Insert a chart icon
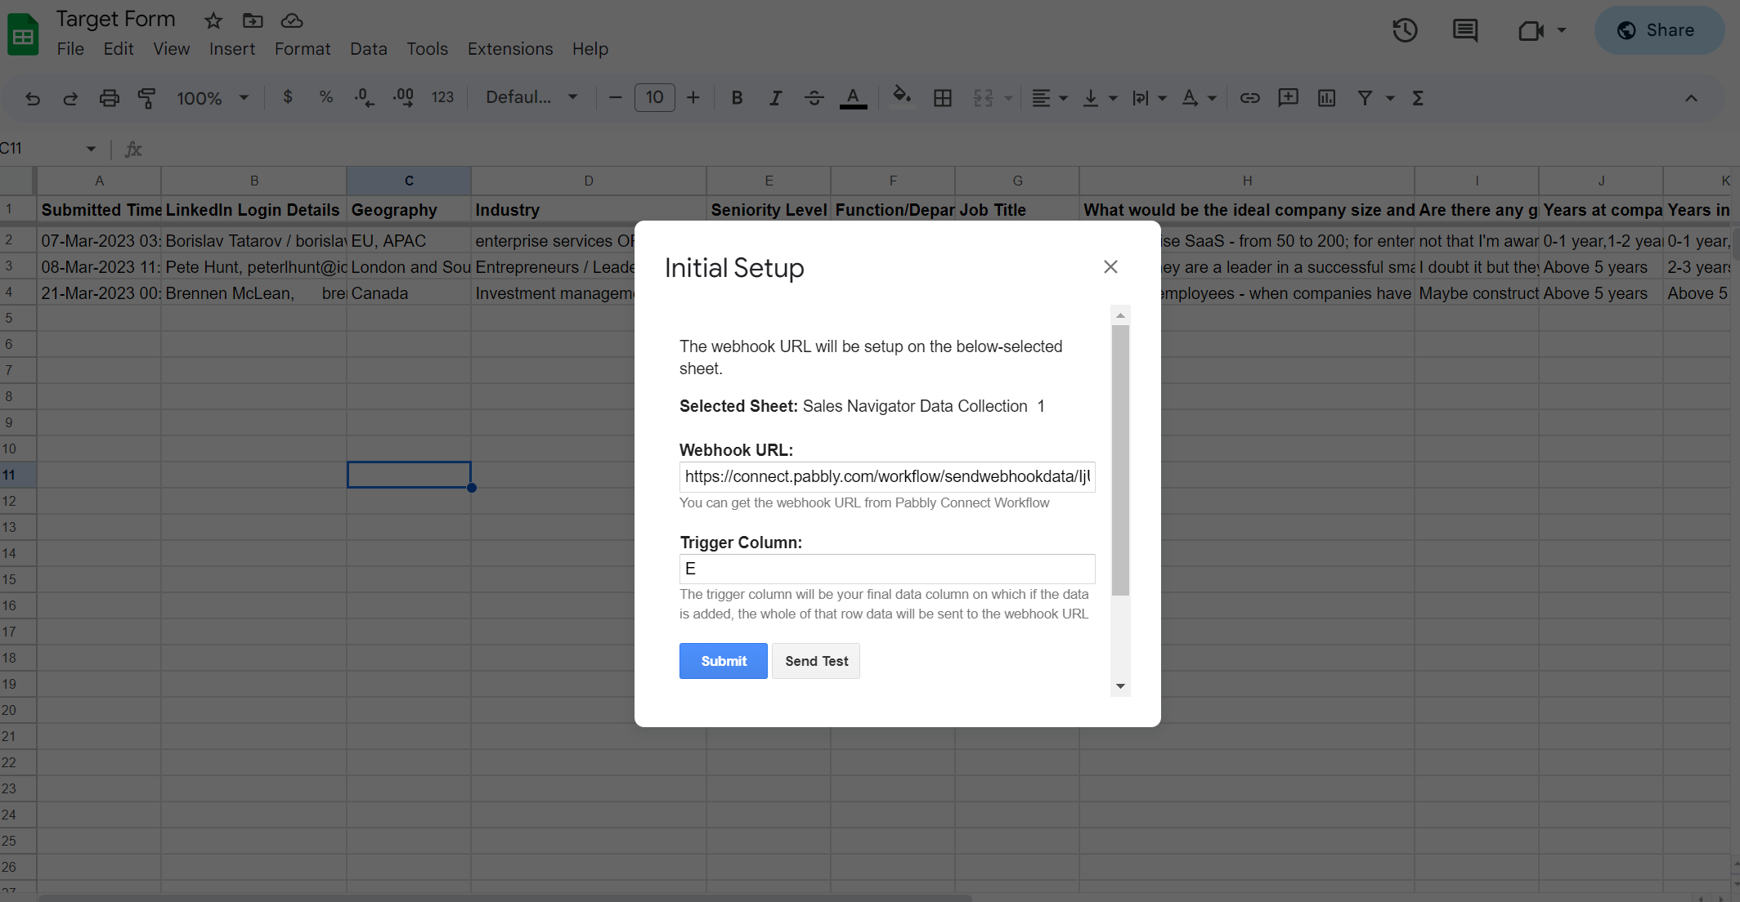The height and width of the screenshot is (902, 1740). tap(1326, 98)
